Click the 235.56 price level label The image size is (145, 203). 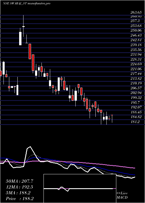(x=135, y=50)
